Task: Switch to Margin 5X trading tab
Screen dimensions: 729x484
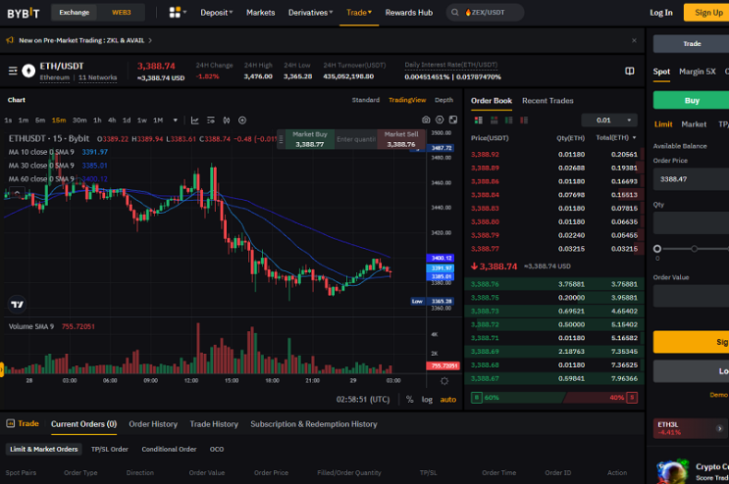Action: (697, 72)
